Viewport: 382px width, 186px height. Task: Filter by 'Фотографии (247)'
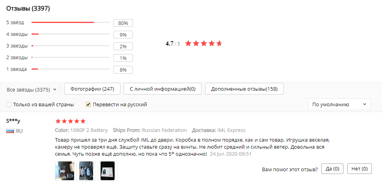coord(92,89)
